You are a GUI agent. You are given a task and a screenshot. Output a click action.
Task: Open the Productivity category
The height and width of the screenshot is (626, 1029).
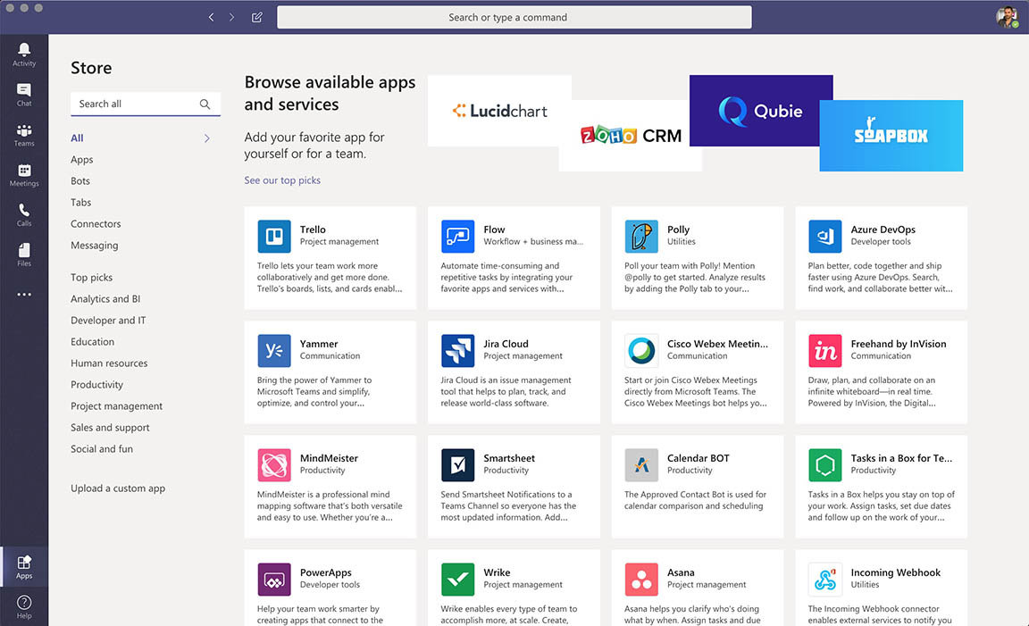[97, 385]
